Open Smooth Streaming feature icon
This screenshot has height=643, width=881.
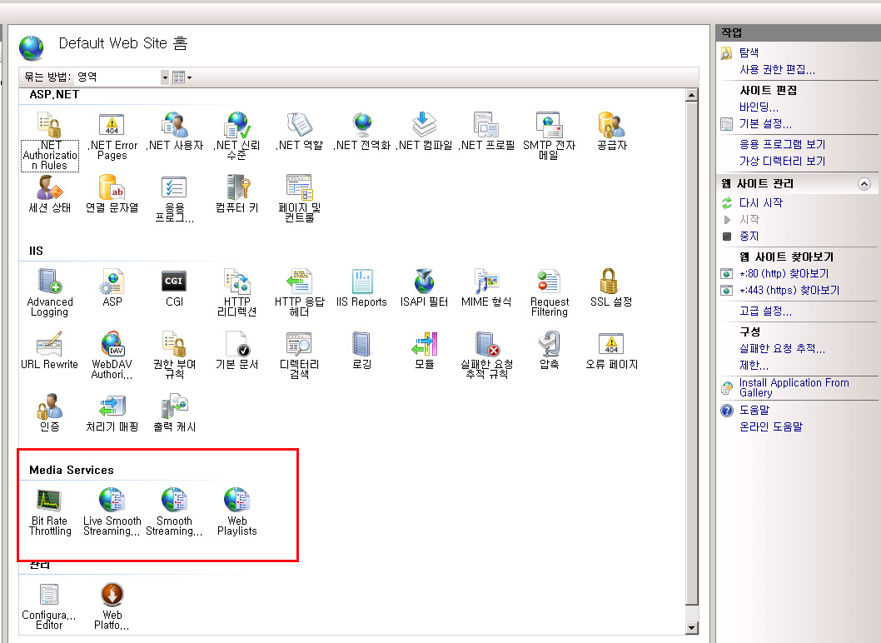point(174,512)
